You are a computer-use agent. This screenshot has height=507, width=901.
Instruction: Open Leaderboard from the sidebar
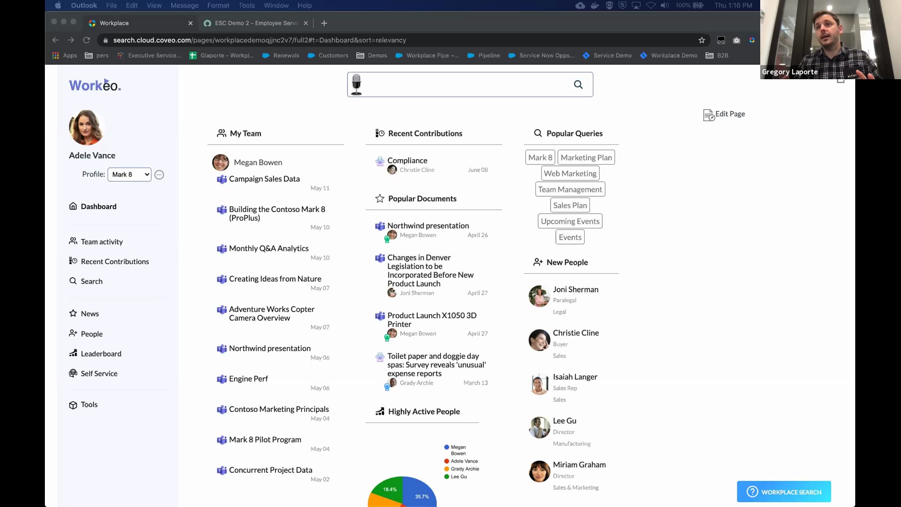coord(101,353)
